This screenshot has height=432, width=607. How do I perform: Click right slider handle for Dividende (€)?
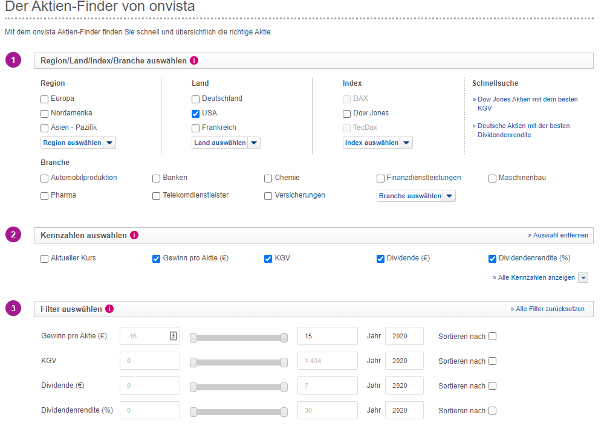[284, 387]
